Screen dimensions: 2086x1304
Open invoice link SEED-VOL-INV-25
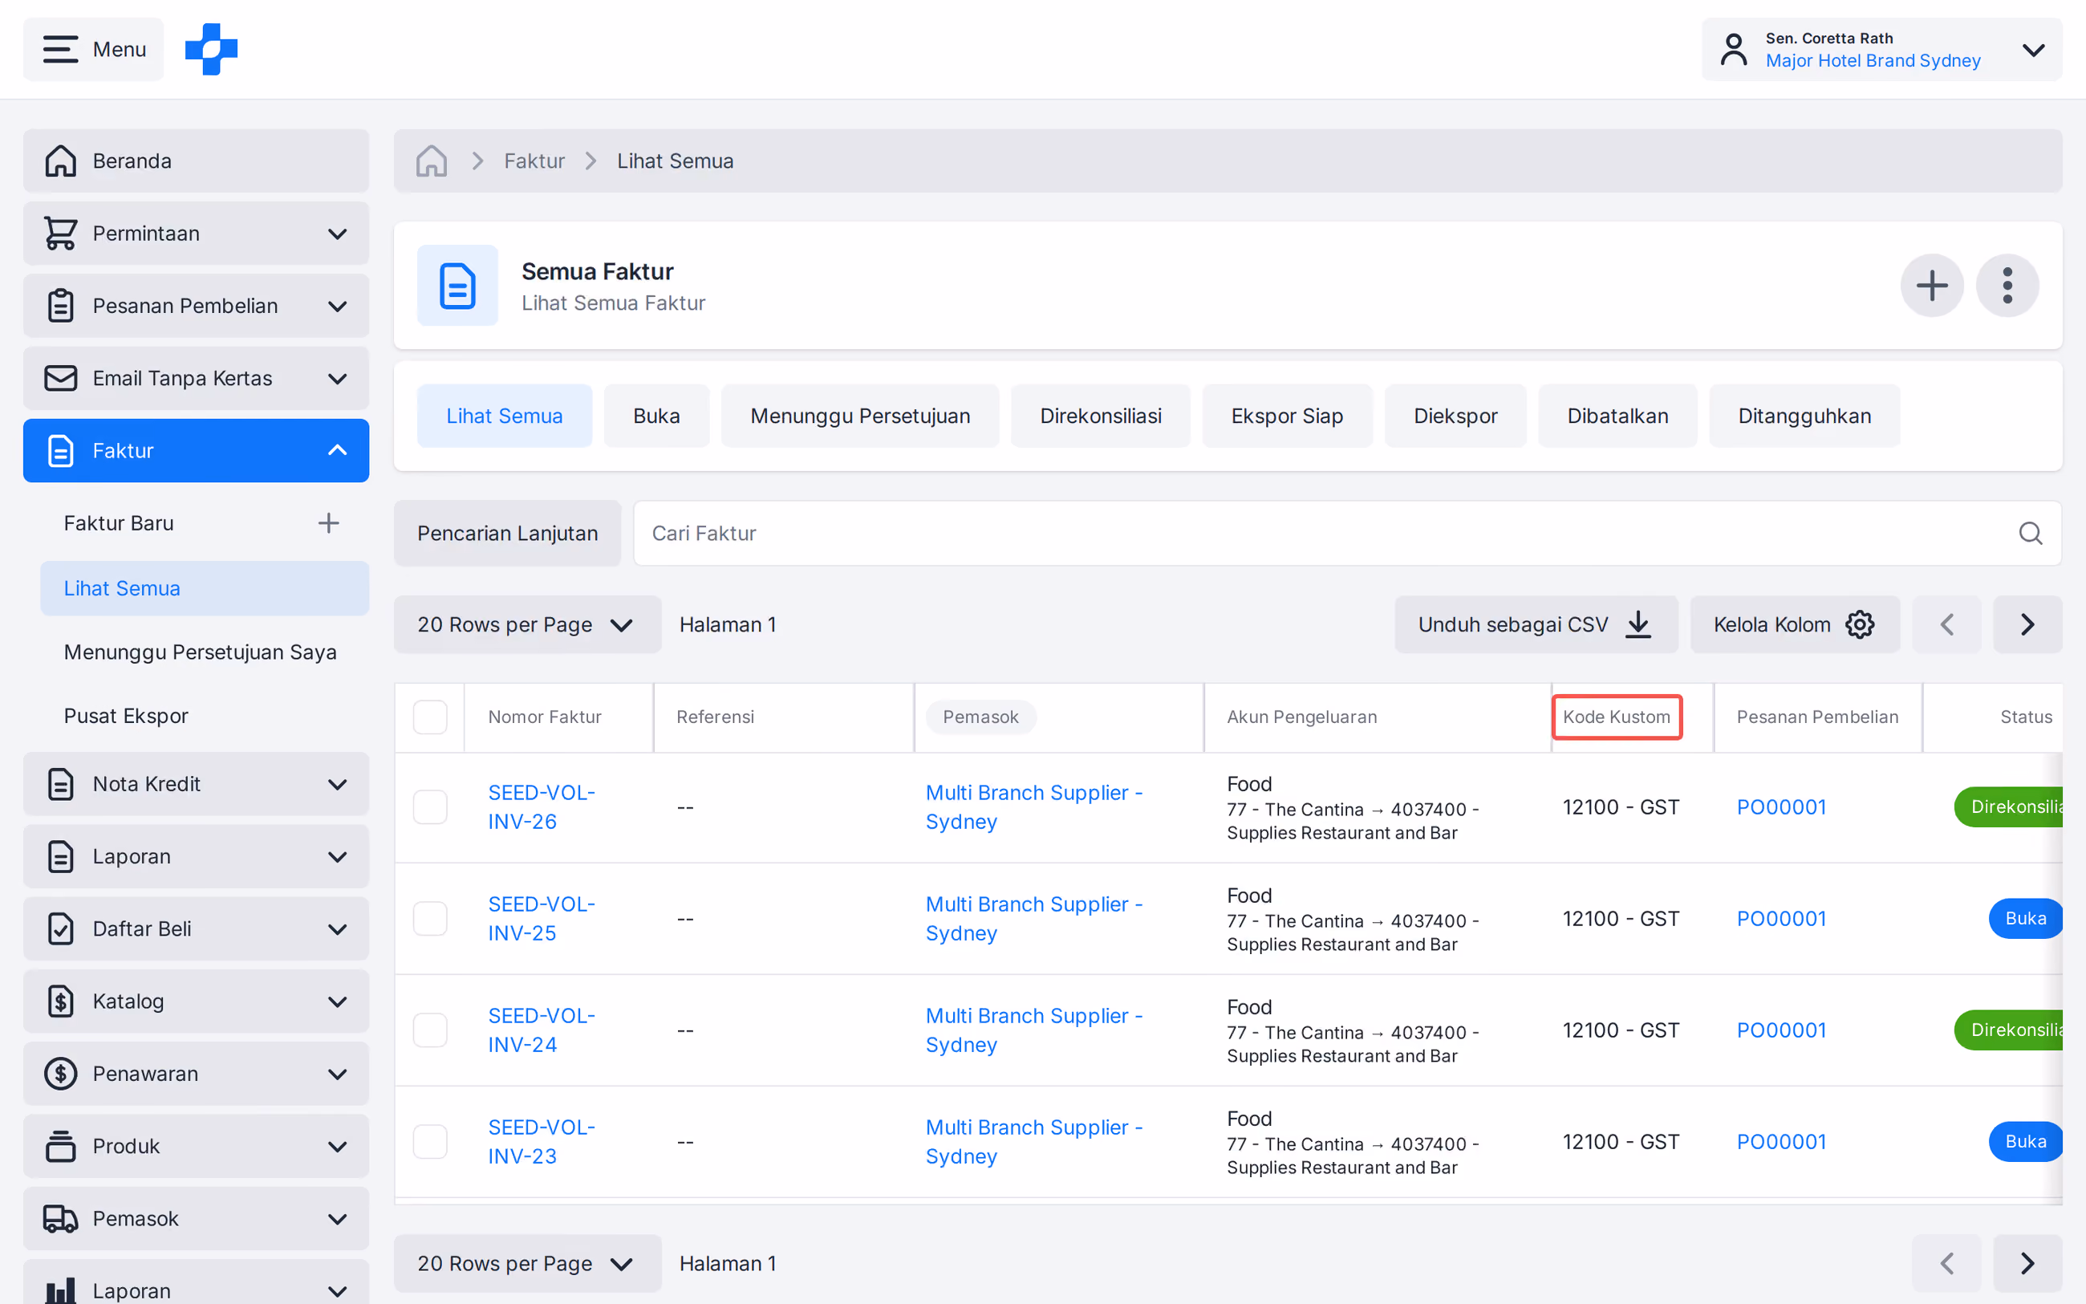pos(542,919)
